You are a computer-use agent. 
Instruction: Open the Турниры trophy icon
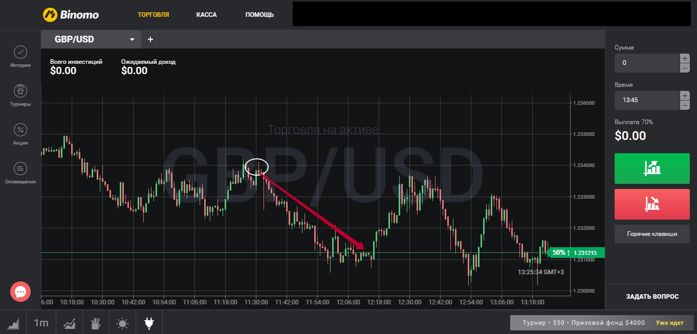(x=20, y=91)
